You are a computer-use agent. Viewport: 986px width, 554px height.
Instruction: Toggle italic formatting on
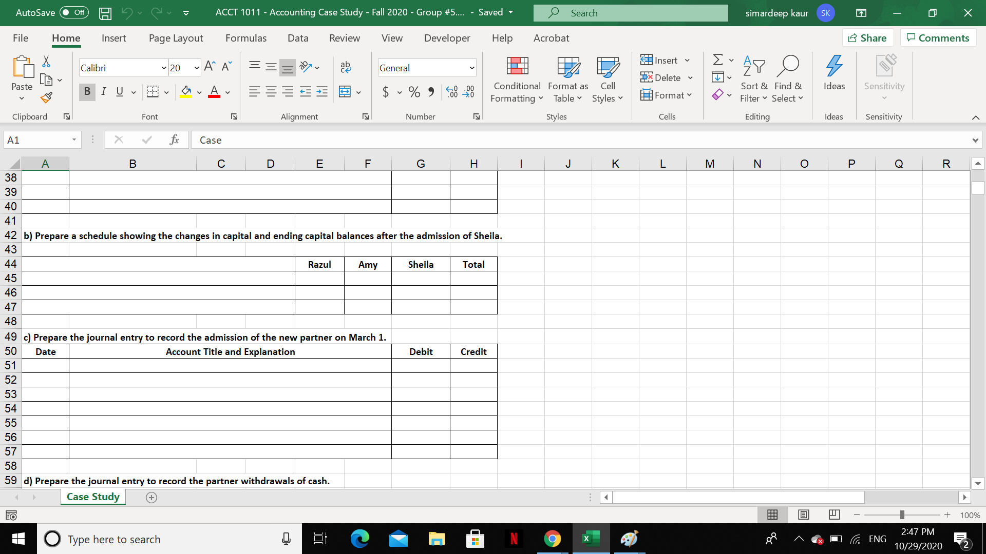pyautogui.click(x=103, y=92)
